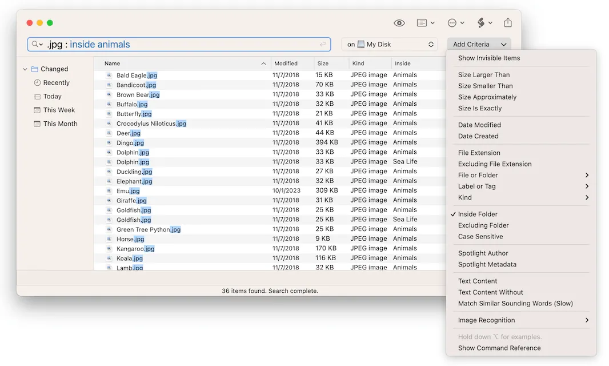Viewport: 609px width, 366px height.
Task: Click the Changed folder icon in the sidebar
Action: [x=35, y=69]
